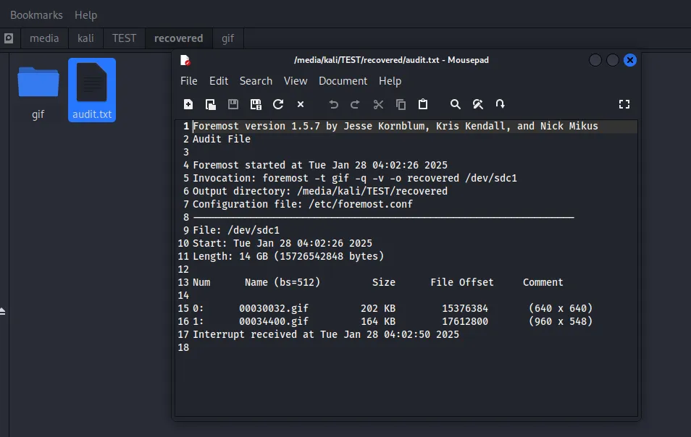Image resolution: width=691 pixels, height=437 pixels.
Task: Toggle fullscreen mode in Mousepad
Action: tap(624, 104)
